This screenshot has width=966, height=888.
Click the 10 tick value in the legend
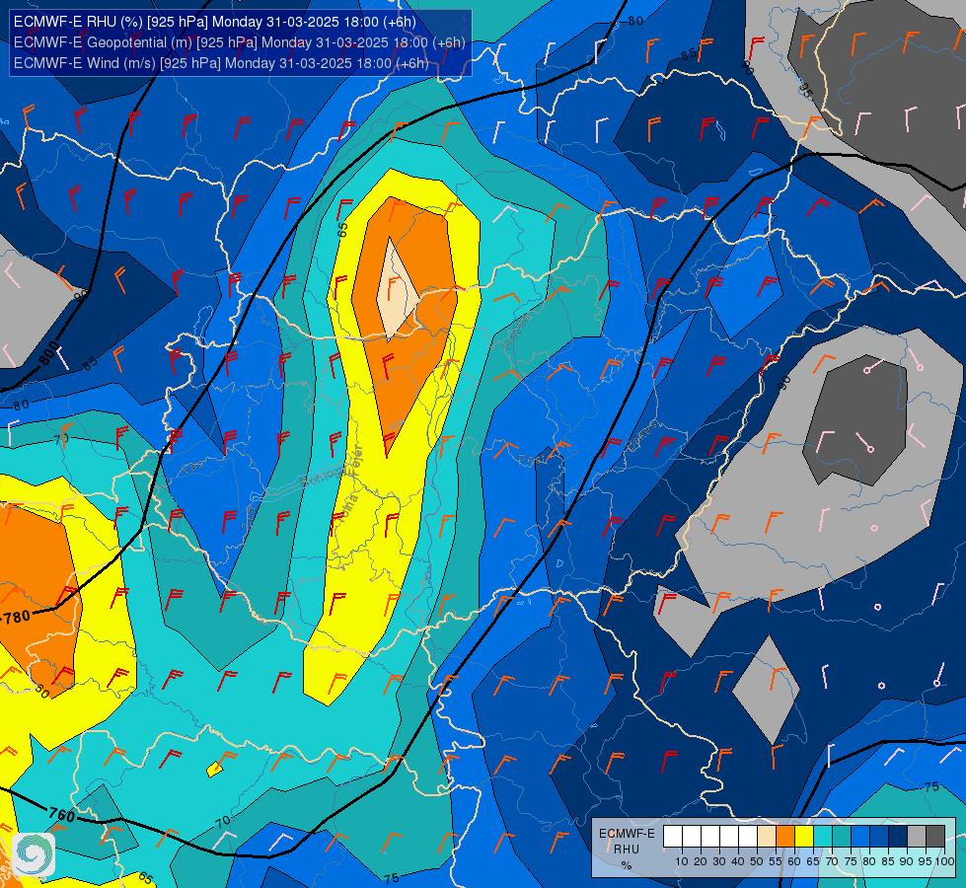pyautogui.click(x=682, y=861)
